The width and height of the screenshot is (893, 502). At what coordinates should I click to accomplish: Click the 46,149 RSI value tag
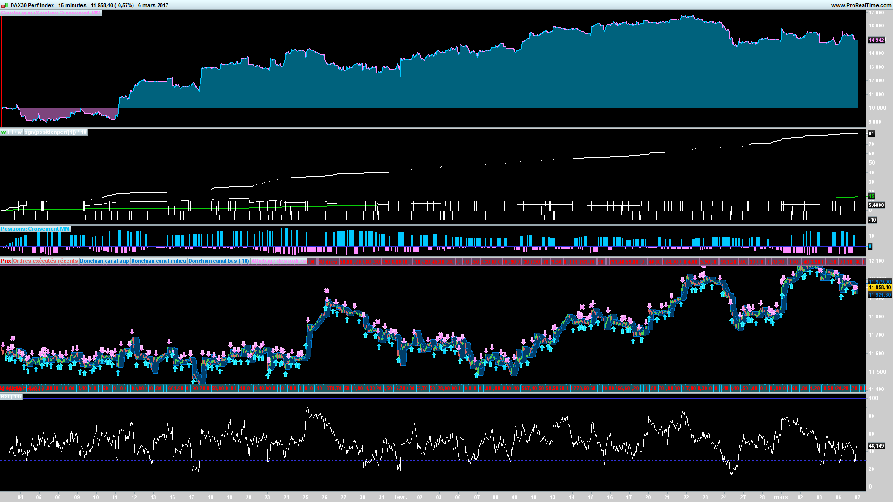[876, 446]
